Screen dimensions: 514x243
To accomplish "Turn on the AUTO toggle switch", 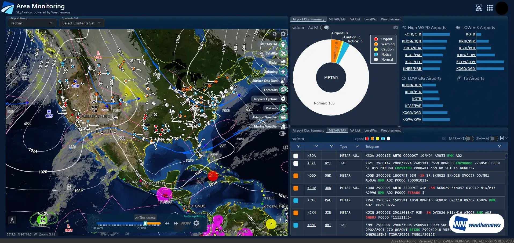I will pyautogui.click(x=325, y=27).
